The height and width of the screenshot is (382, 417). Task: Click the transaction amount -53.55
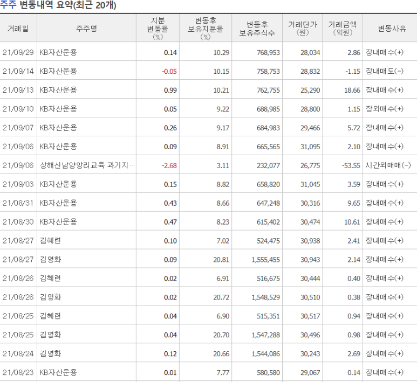[351, 165]
